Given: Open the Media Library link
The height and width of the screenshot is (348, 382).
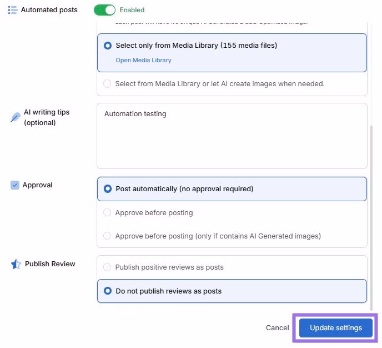Looking at the screenshot, I should tap(143, 60).
